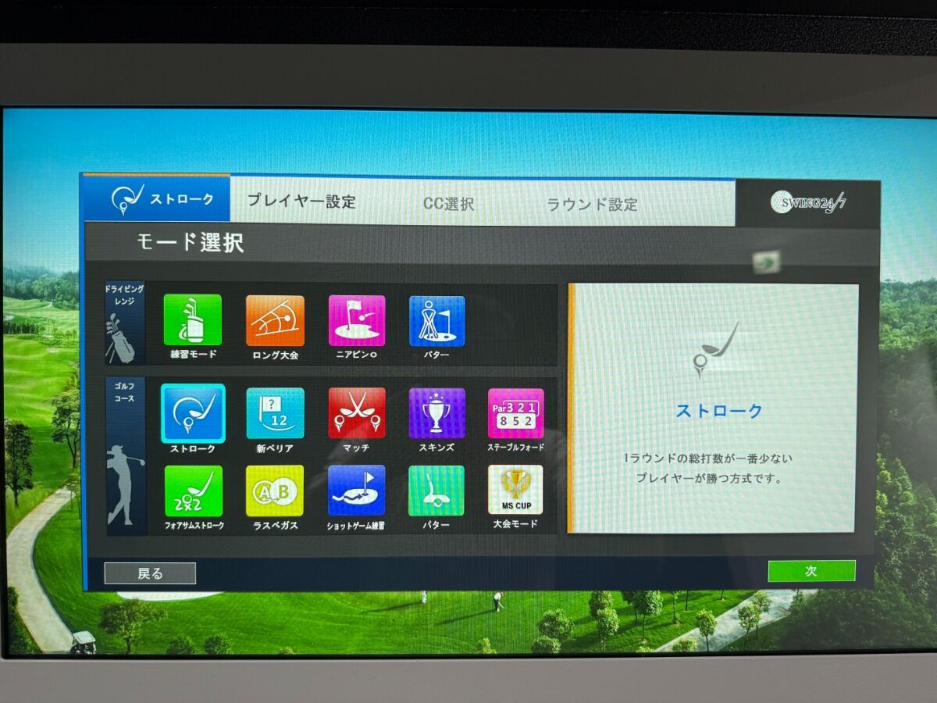This screenshot has height=703, width=937.
Task: Click the small green arrow icon above the description panel
Action: click(768, 261)
